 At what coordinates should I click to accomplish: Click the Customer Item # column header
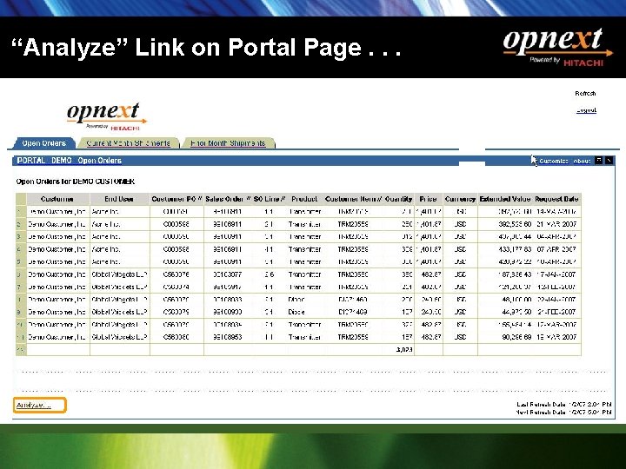coord(353,199)
